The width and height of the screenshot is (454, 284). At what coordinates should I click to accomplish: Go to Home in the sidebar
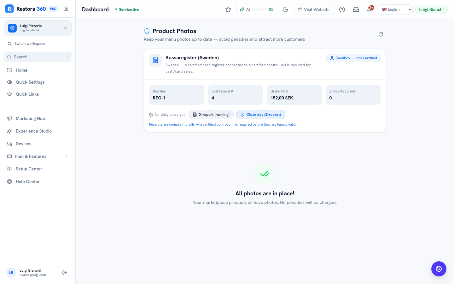pos(38,70)
